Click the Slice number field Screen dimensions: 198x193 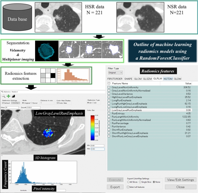[x=12, y=107]
